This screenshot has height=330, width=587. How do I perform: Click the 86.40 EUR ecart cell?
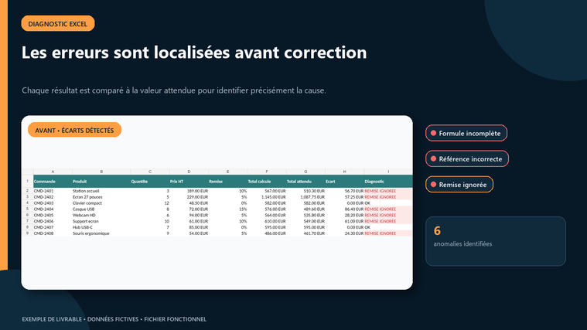click(345, 209)
